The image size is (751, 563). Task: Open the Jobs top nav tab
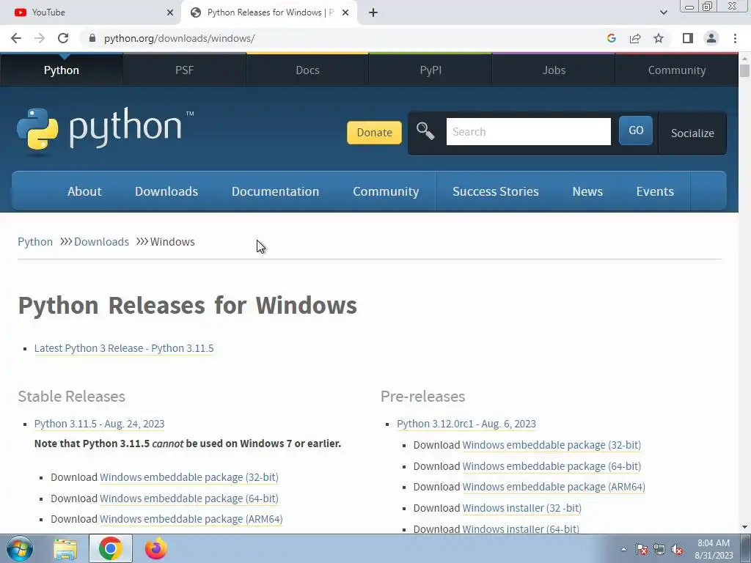(554, 70)
